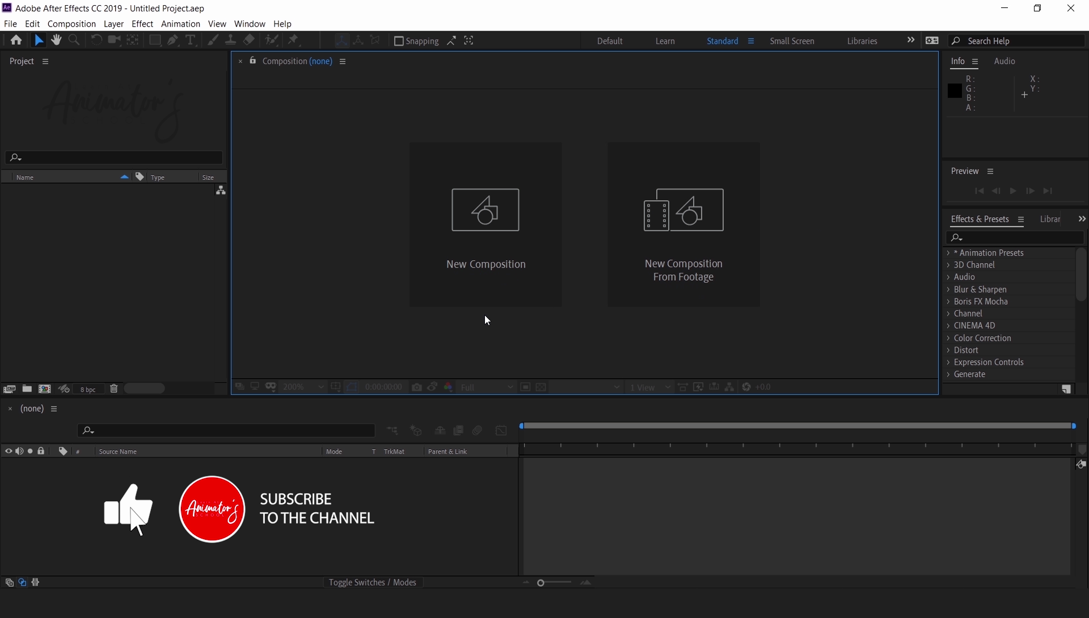Enable the Snapping checkbox
Image resolution: width=1089 pixels, height=618 pixels.
(x=399, y=40)
